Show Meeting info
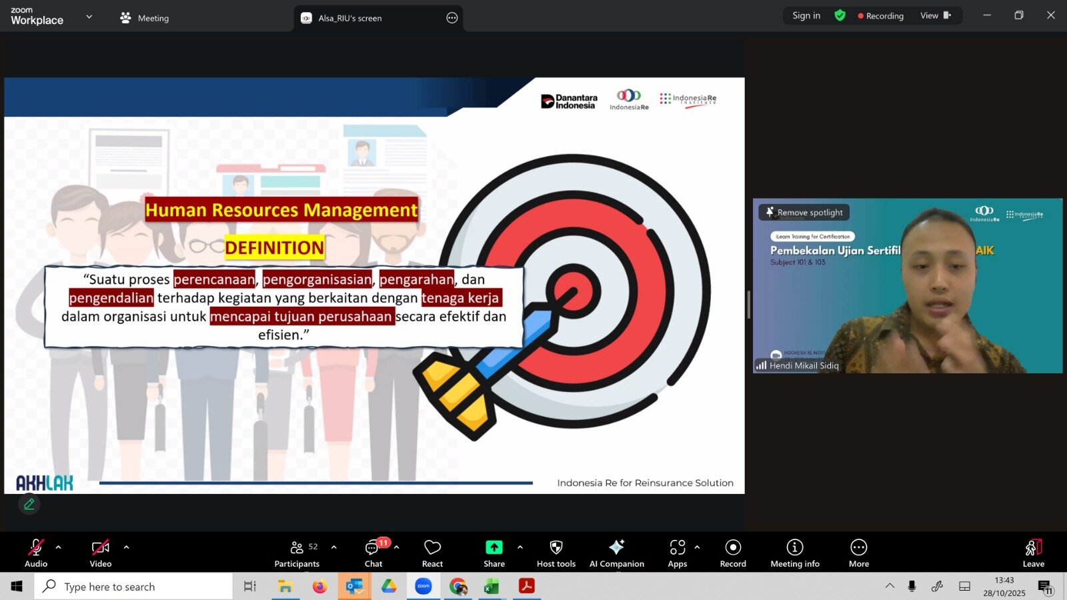 pos(794,553)
